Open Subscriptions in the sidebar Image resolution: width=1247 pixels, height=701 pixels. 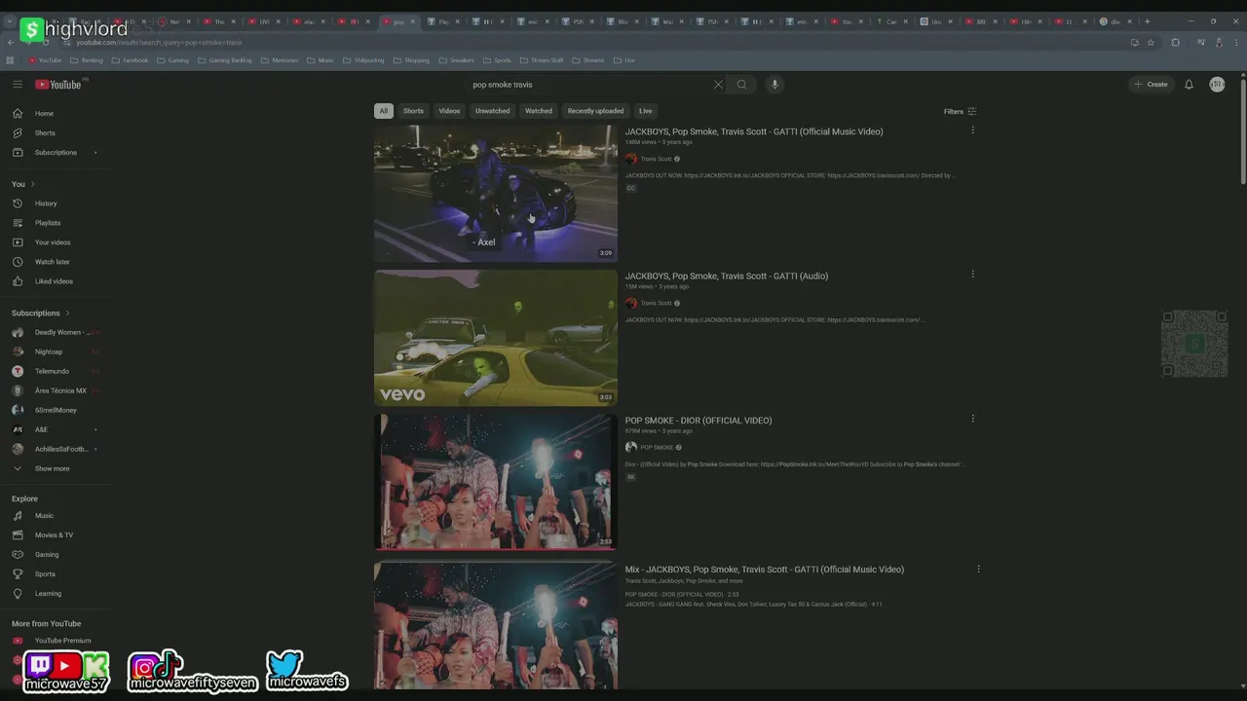(56, 153)
